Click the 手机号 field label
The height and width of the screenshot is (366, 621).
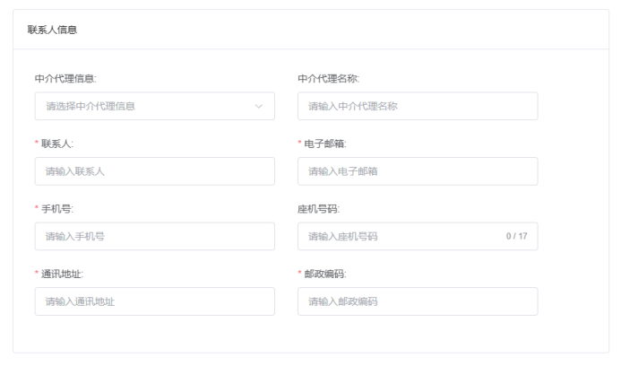(57, 209)
